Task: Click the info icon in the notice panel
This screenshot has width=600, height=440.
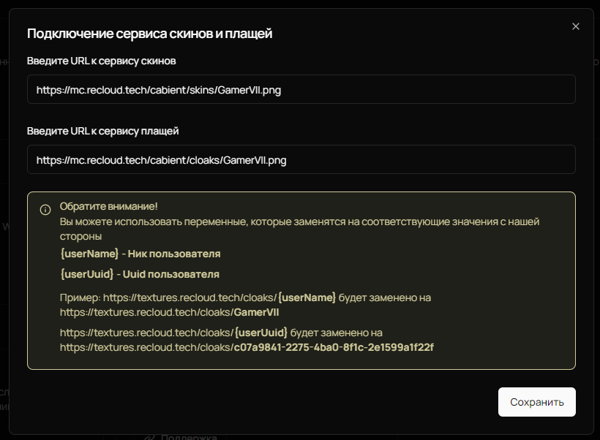Action: pos(45,210)
